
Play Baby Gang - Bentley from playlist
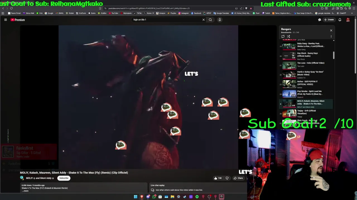coord(306,46)
